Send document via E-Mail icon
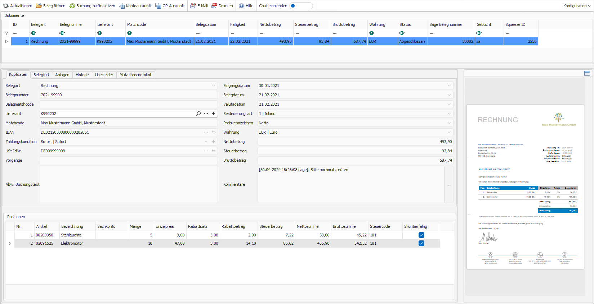Viewport: 594px width, 304px height. (193, 6)
